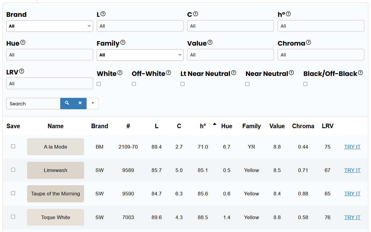The height and width of the screenshot is (232, 371).
Task: Click TRY IT for A la Mode
Action: pos(352,146)
